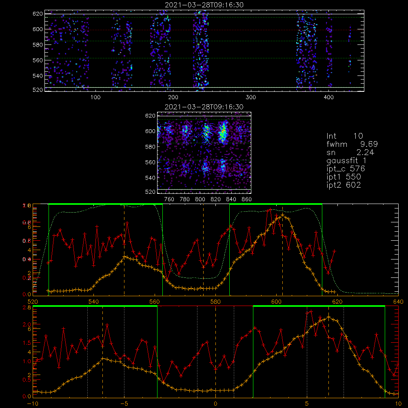Click x-axis label −5 on bottom plot
Image resolution: width=408 pixels, height=408 pixels.
click(x=124, y=404)
